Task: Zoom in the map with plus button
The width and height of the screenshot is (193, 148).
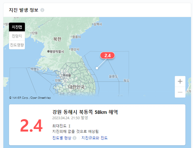Action: [180, 82]
